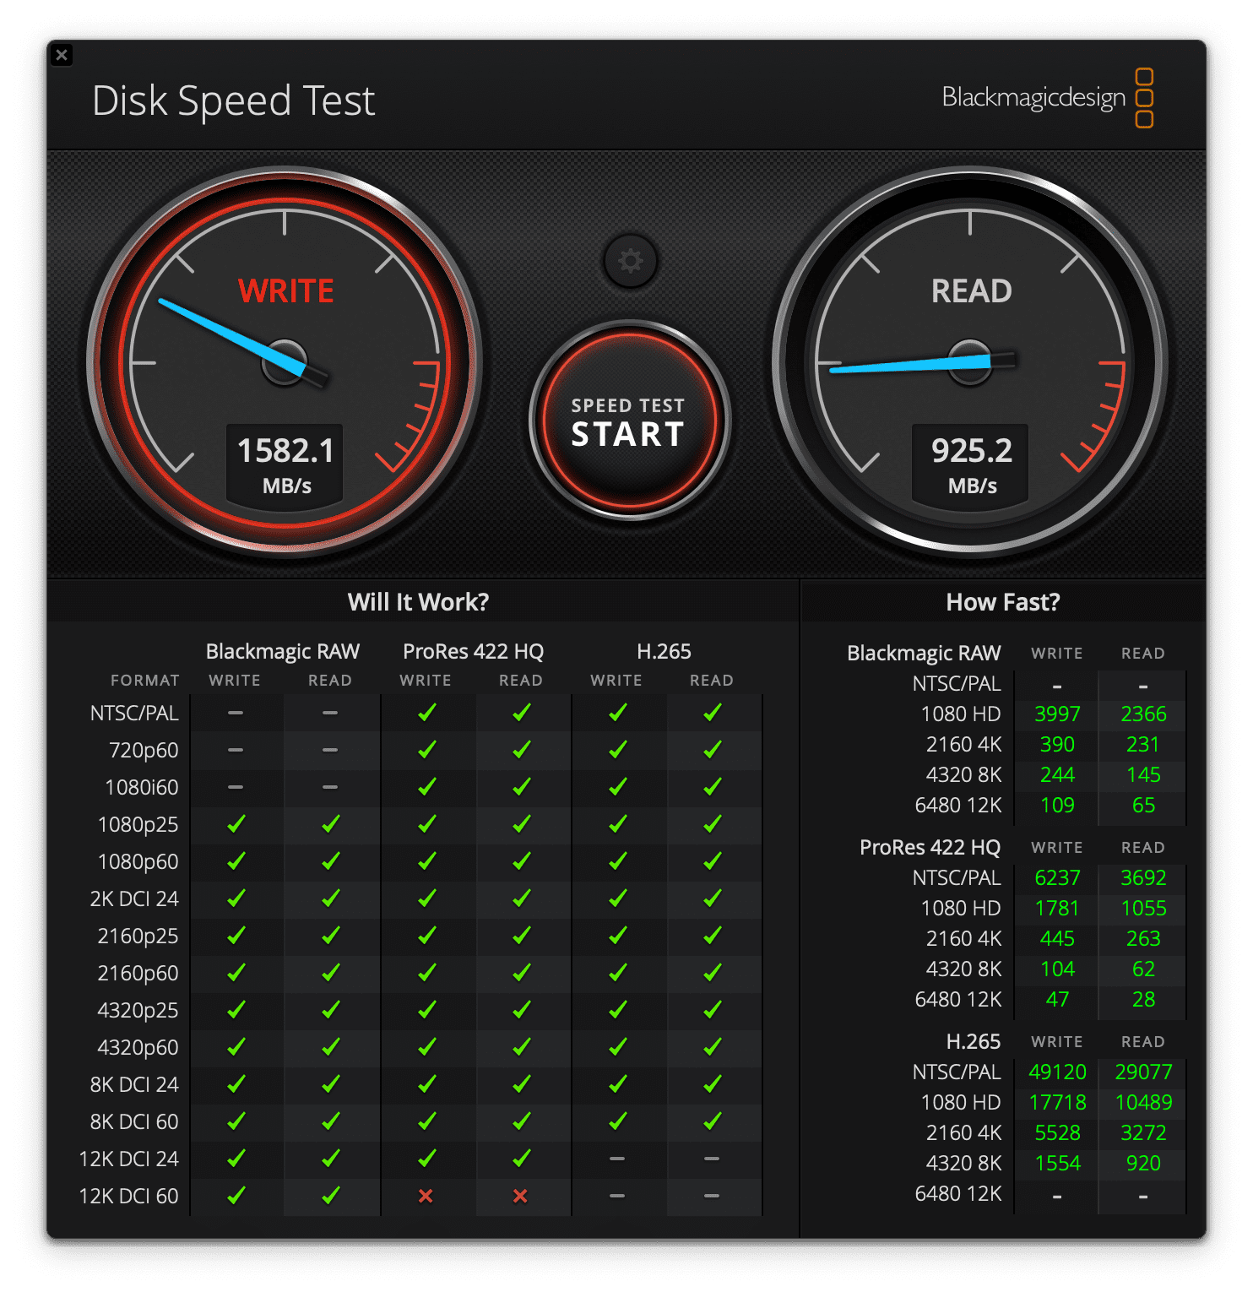The height and width of the screenshot is (1292, 1253).
Task: Click Blackmagic RAW 1080 HD write value 3997
Action: [x=1057, y=714]
